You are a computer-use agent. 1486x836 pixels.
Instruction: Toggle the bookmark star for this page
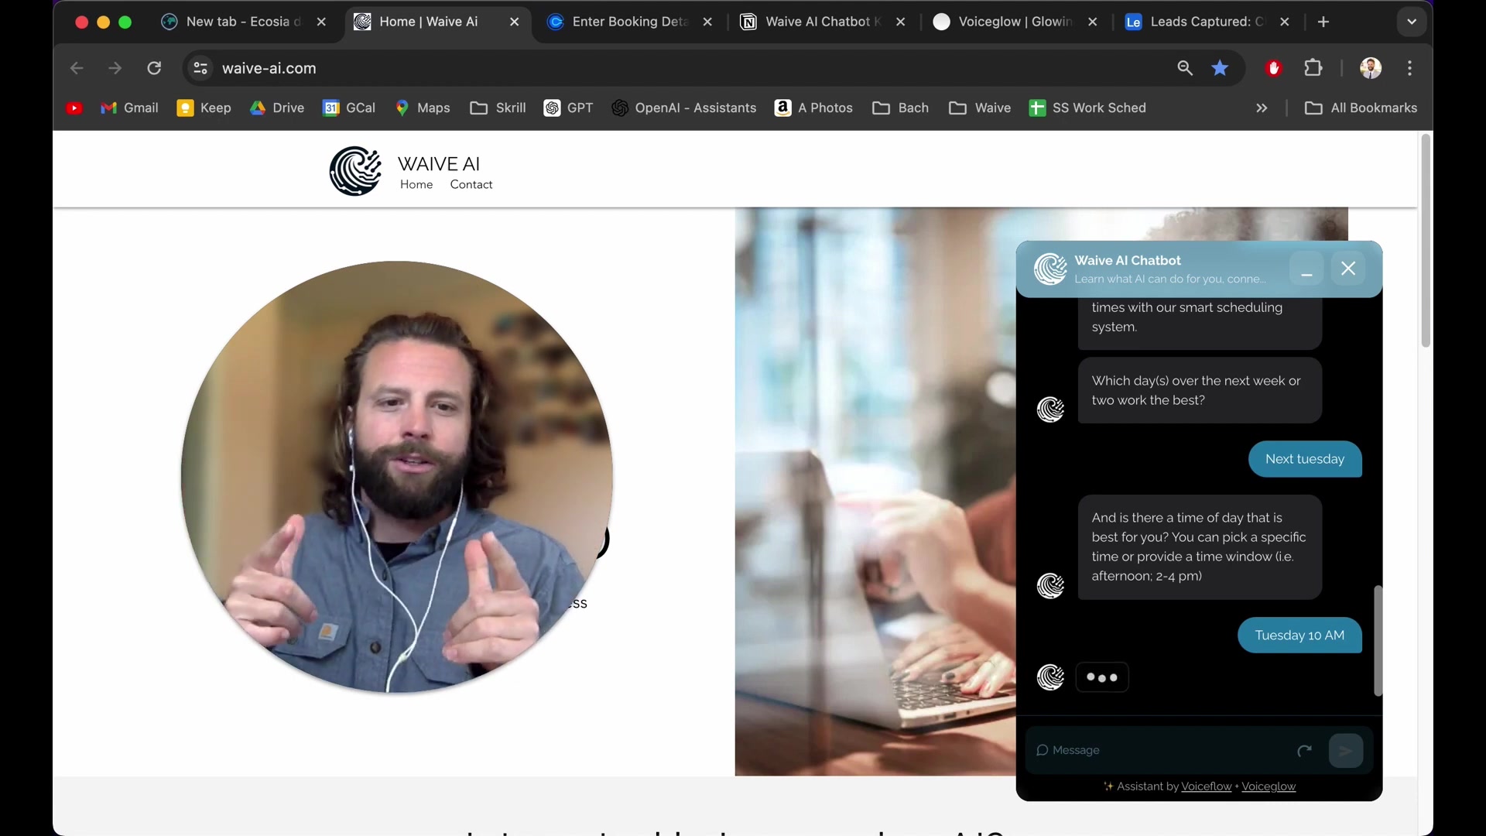click(1220, 68)
